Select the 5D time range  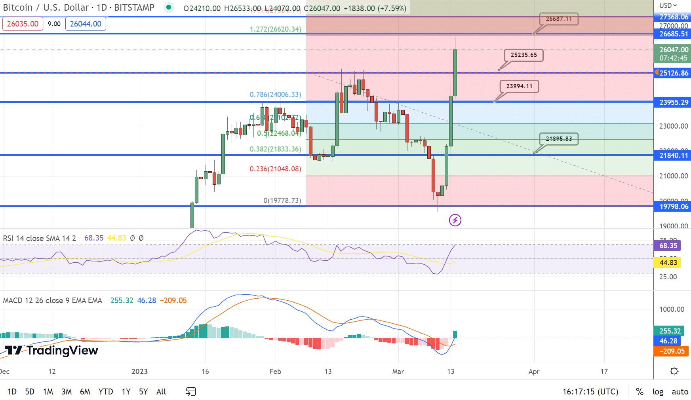(x=30, y=391)
